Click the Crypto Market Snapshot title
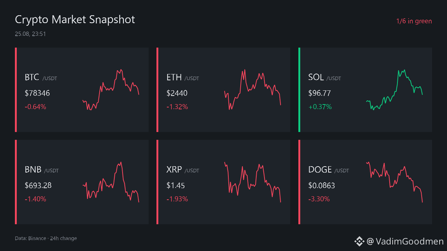447x251 pixels. click(75, 20)
